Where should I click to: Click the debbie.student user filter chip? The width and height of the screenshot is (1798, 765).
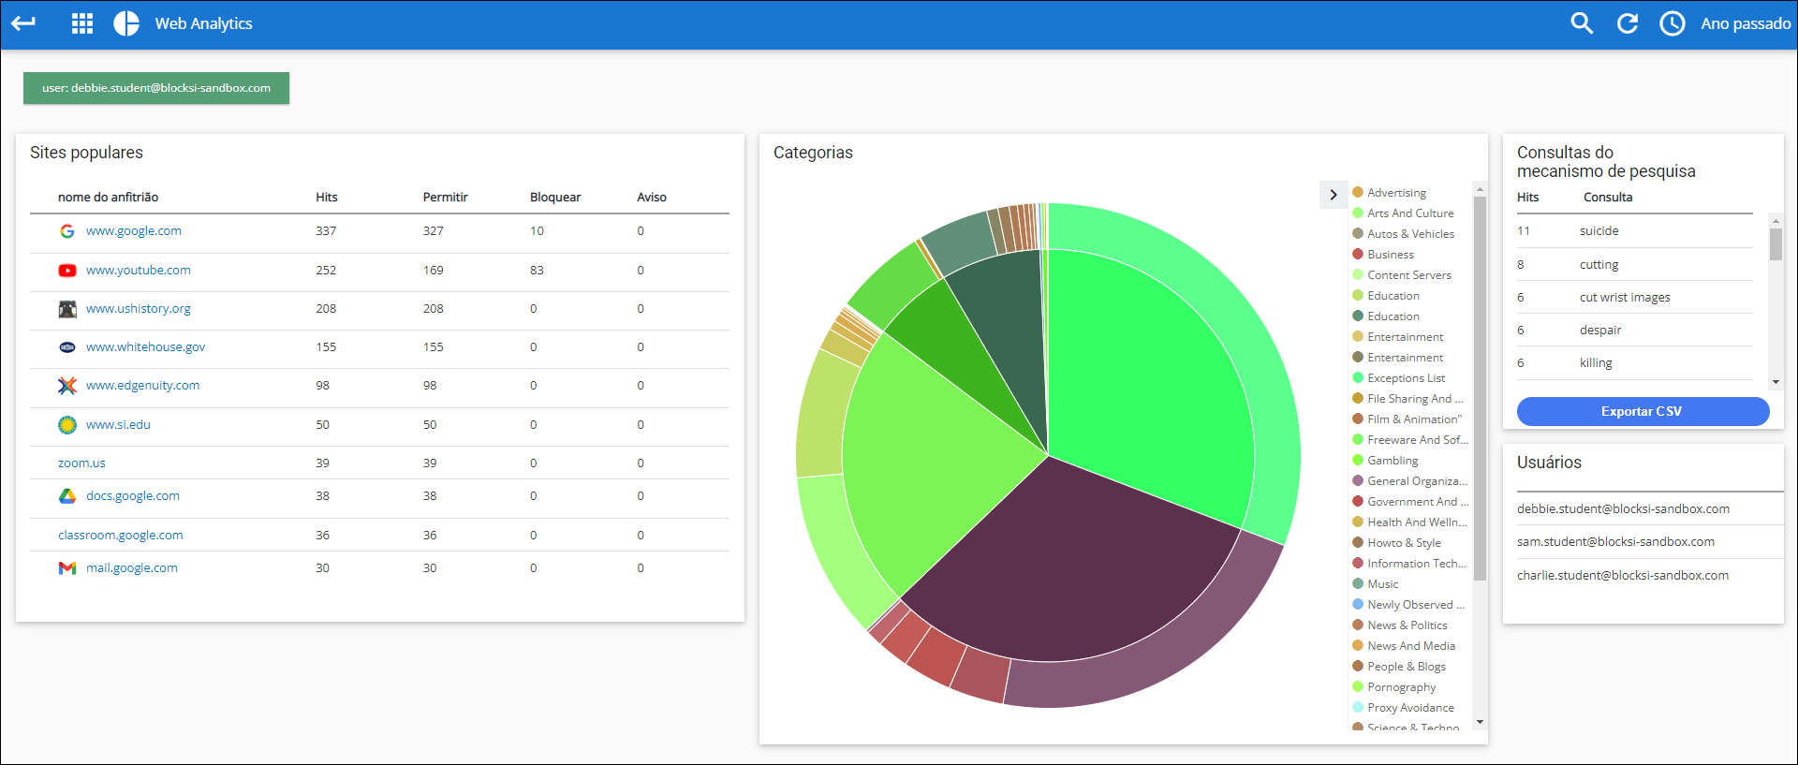(156, 88)
